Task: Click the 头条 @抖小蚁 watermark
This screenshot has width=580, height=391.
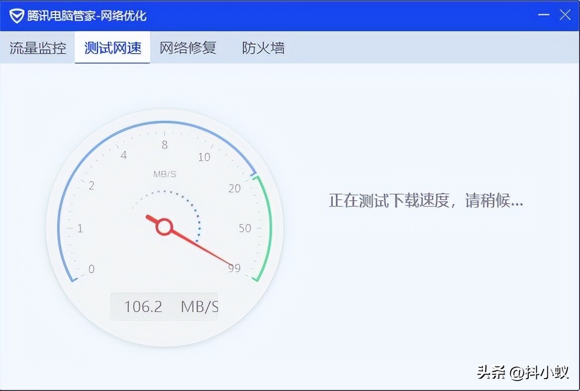Action: click(523, 372)
